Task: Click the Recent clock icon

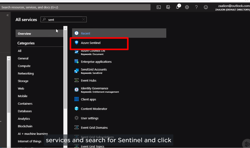Action: tap(77, 33)
